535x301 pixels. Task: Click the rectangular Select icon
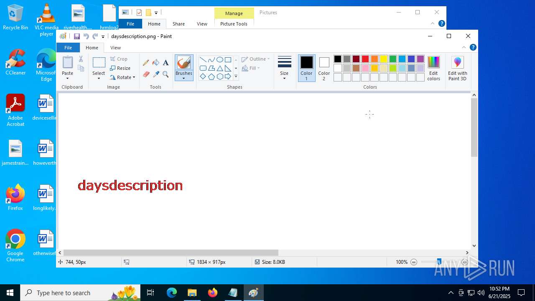pos(99,63)
